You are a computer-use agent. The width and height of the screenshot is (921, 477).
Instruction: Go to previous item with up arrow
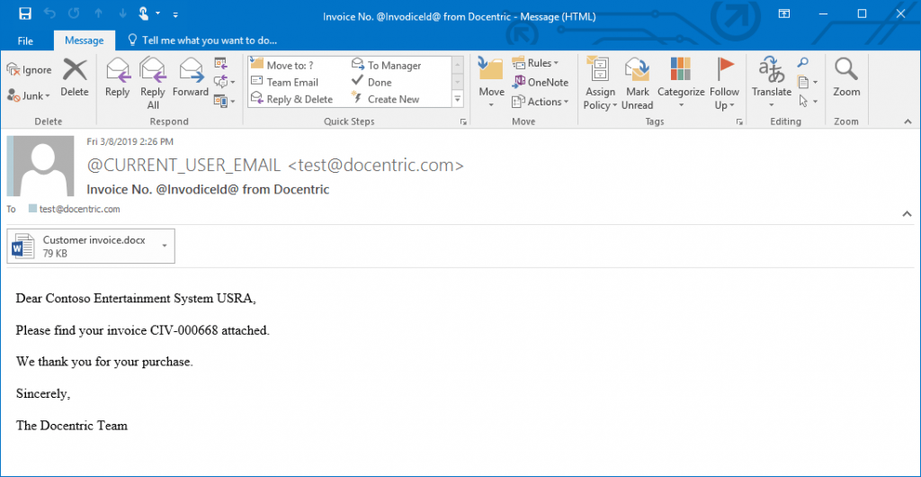(x=98, y=14)
